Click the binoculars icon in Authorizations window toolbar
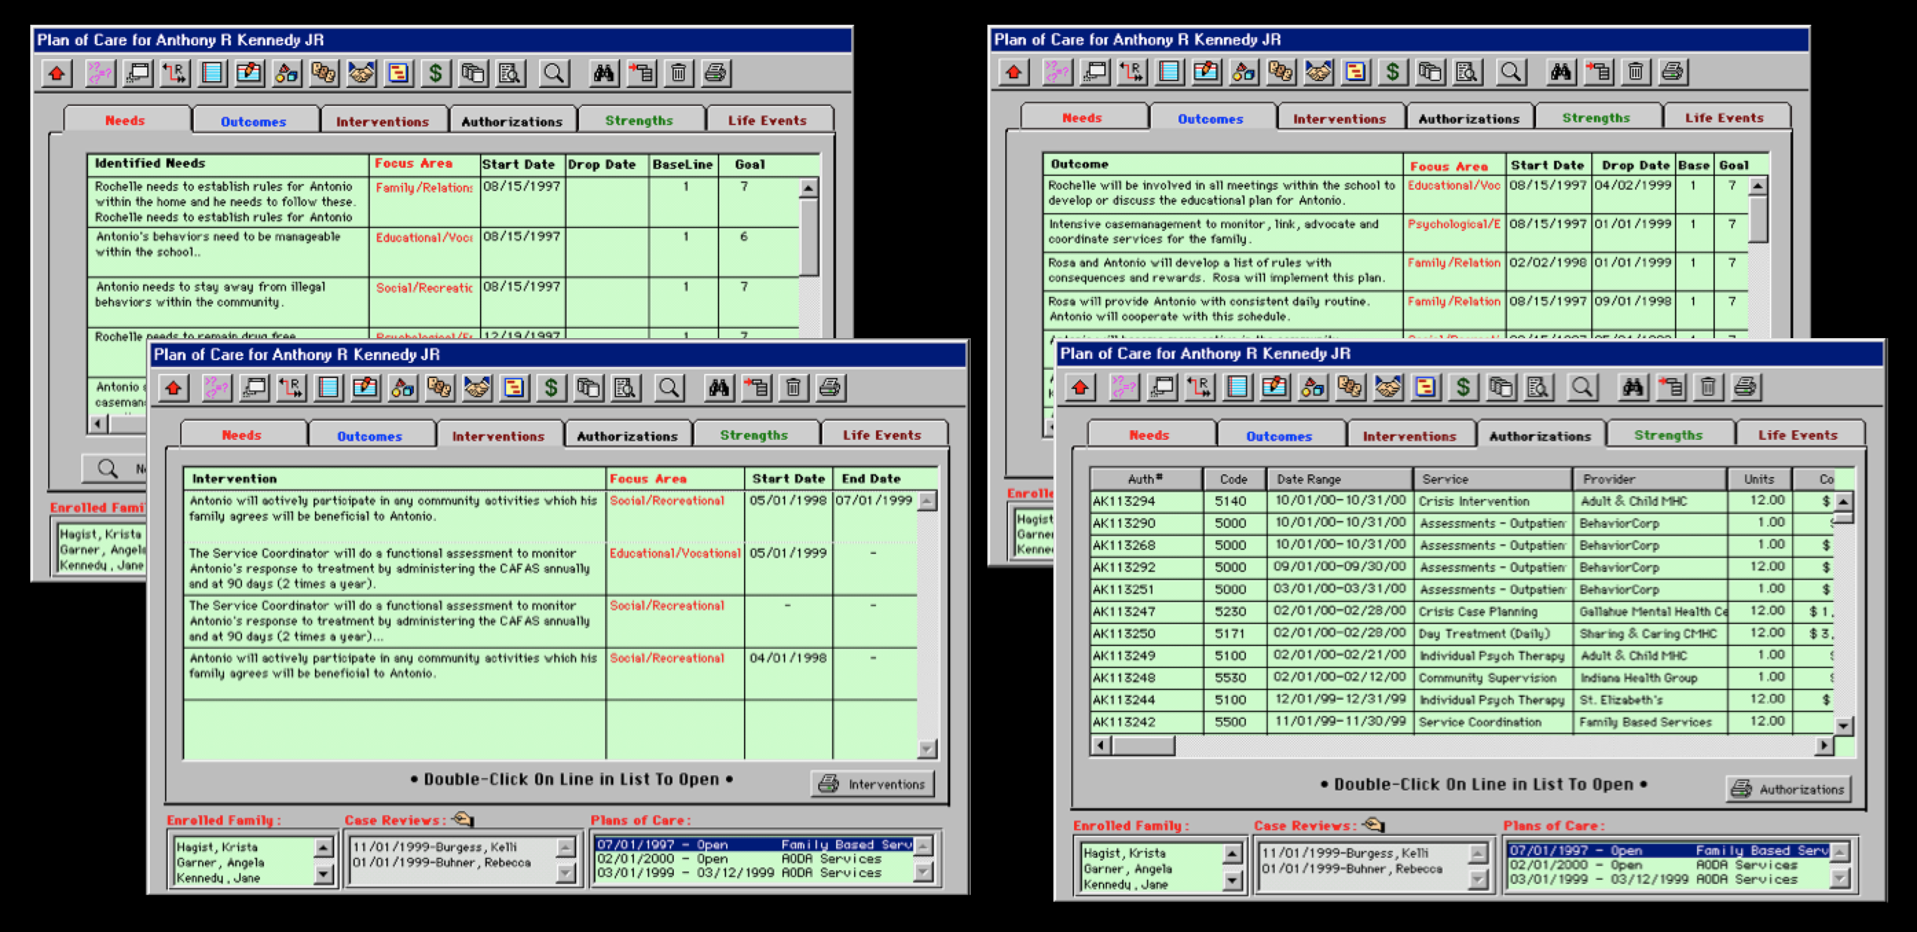1917x932 pixels. point(1633,388)
